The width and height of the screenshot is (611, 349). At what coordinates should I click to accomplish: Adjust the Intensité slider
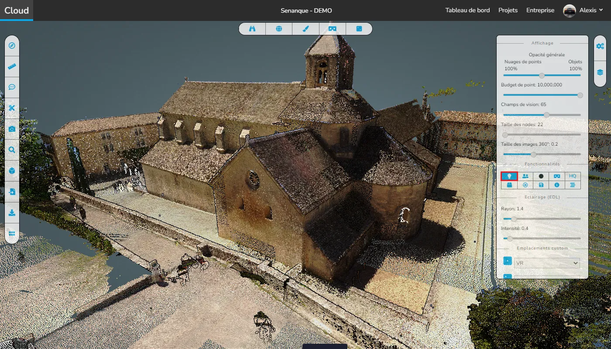click(x=542, y=239)
